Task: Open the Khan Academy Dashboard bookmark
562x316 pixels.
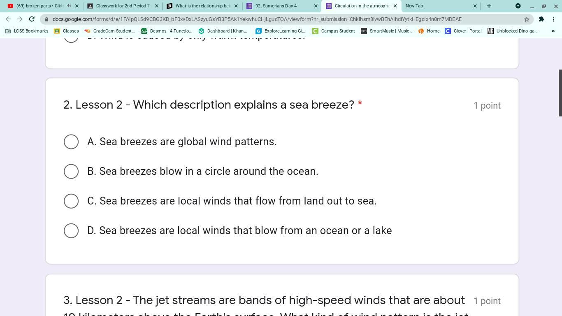Action: tap(223, 31)
